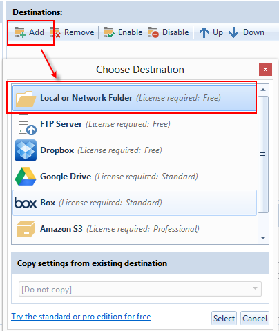The width and height of the screenshot is (279, 331).
Task: Click the destination list scroll down arrow
Action: click(263, 237)
